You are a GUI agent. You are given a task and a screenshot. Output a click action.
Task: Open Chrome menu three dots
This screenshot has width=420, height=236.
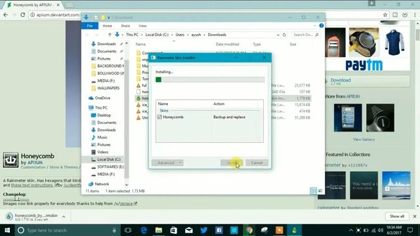(x=415, y=14)
